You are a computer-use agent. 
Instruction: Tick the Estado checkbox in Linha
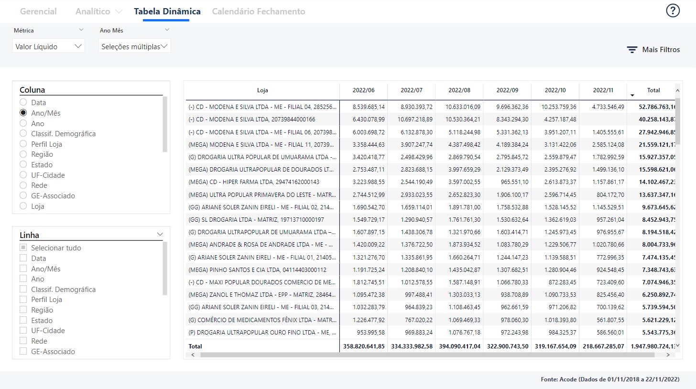click(23, 320)
